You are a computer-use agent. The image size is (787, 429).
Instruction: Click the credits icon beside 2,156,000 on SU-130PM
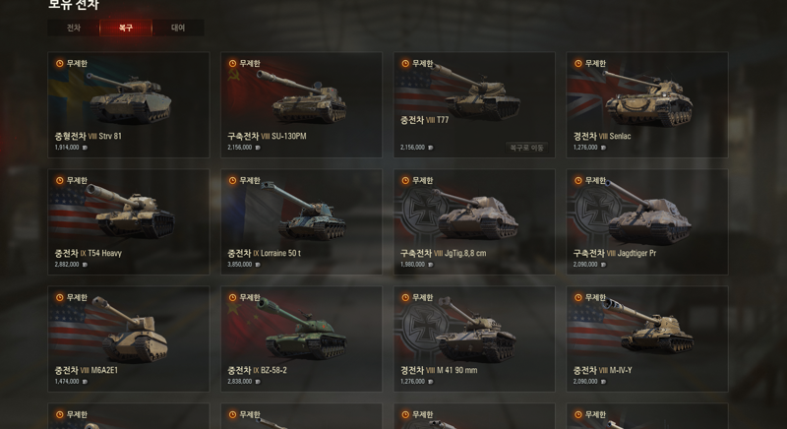coord(258,148)
